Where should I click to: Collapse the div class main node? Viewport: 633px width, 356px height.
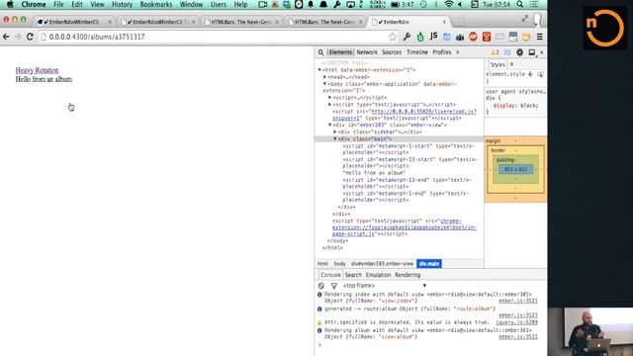pos(335,138)
